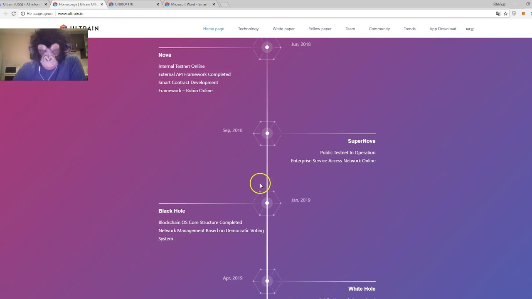
Task: Click the 'Sep, 2018' date label
Action: click(232, 130)
